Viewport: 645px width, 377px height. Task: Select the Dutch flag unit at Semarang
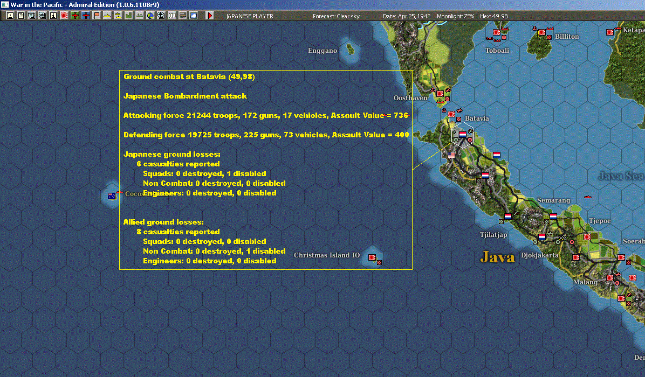coord(553,217)
